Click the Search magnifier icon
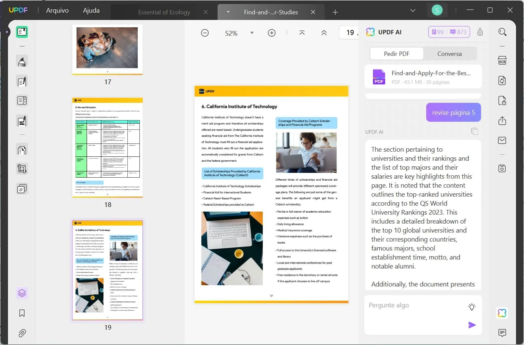524x345 pixels. click(x=502, y=32)
